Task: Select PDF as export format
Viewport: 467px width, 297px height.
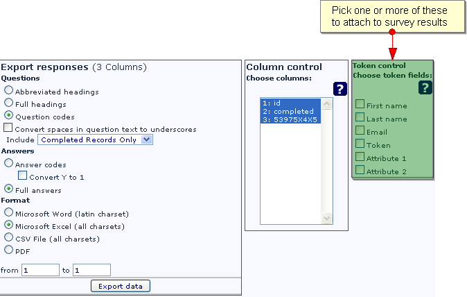Action: coord(8,250)
